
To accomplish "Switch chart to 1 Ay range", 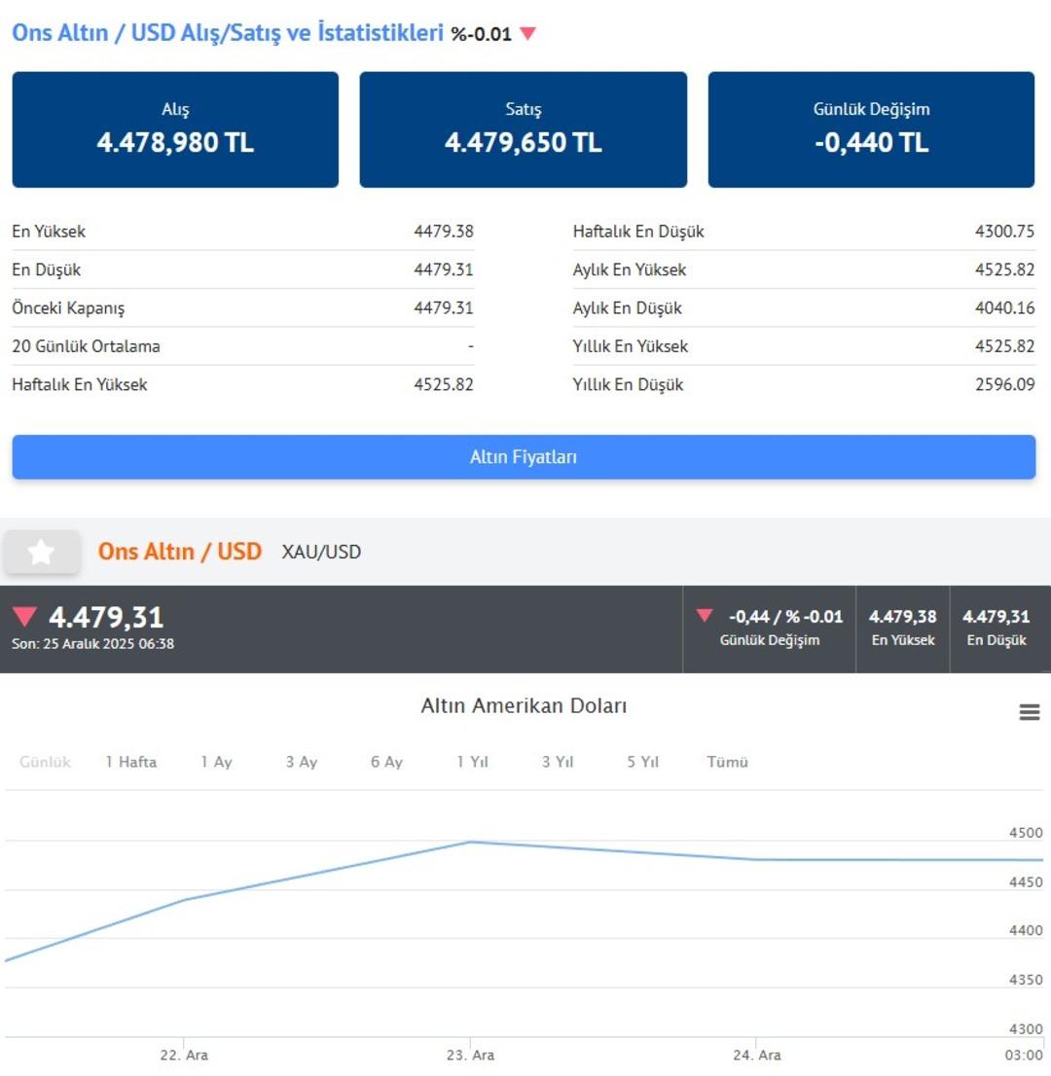I will [x=216, y=762].
